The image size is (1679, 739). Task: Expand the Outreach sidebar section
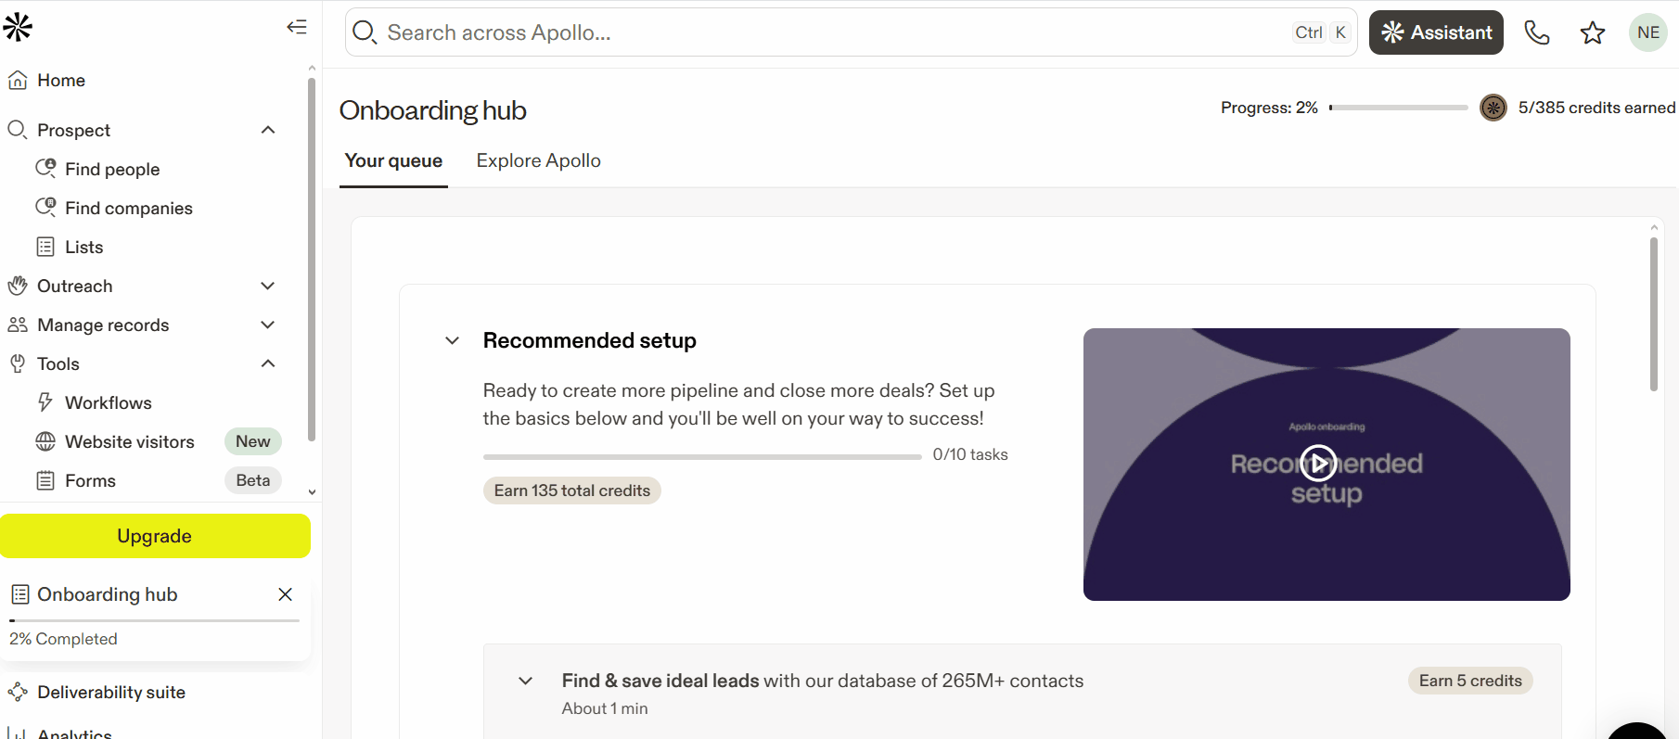coord(268,287)
